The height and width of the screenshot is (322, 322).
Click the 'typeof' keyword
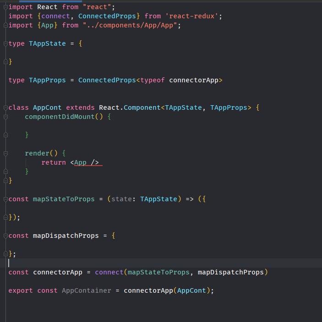point(153,80)
